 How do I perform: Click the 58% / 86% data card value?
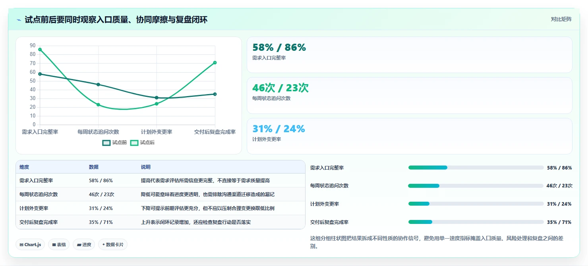279,48
